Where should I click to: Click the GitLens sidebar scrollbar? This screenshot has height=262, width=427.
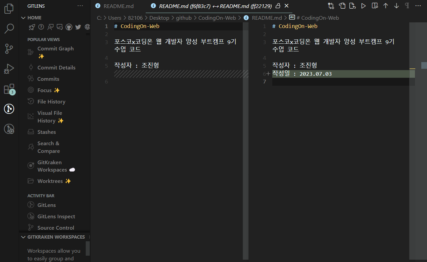coord(88,249)
